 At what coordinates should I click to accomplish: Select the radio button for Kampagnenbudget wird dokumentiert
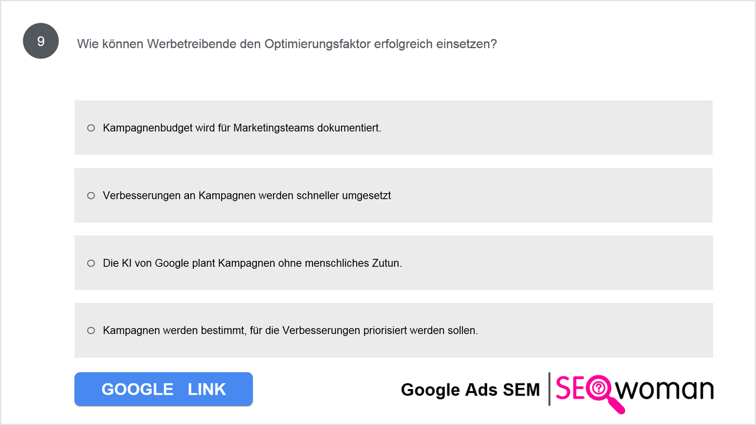click(x=91, y=128)
